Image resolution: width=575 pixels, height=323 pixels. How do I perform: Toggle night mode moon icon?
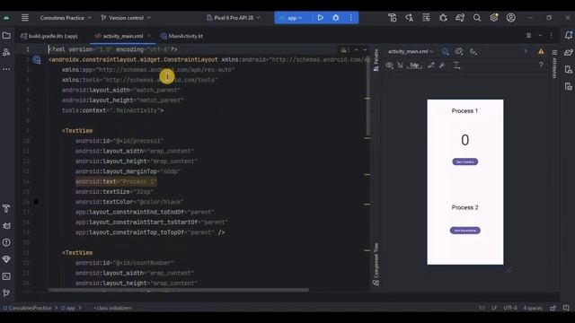tap(473, 52)
